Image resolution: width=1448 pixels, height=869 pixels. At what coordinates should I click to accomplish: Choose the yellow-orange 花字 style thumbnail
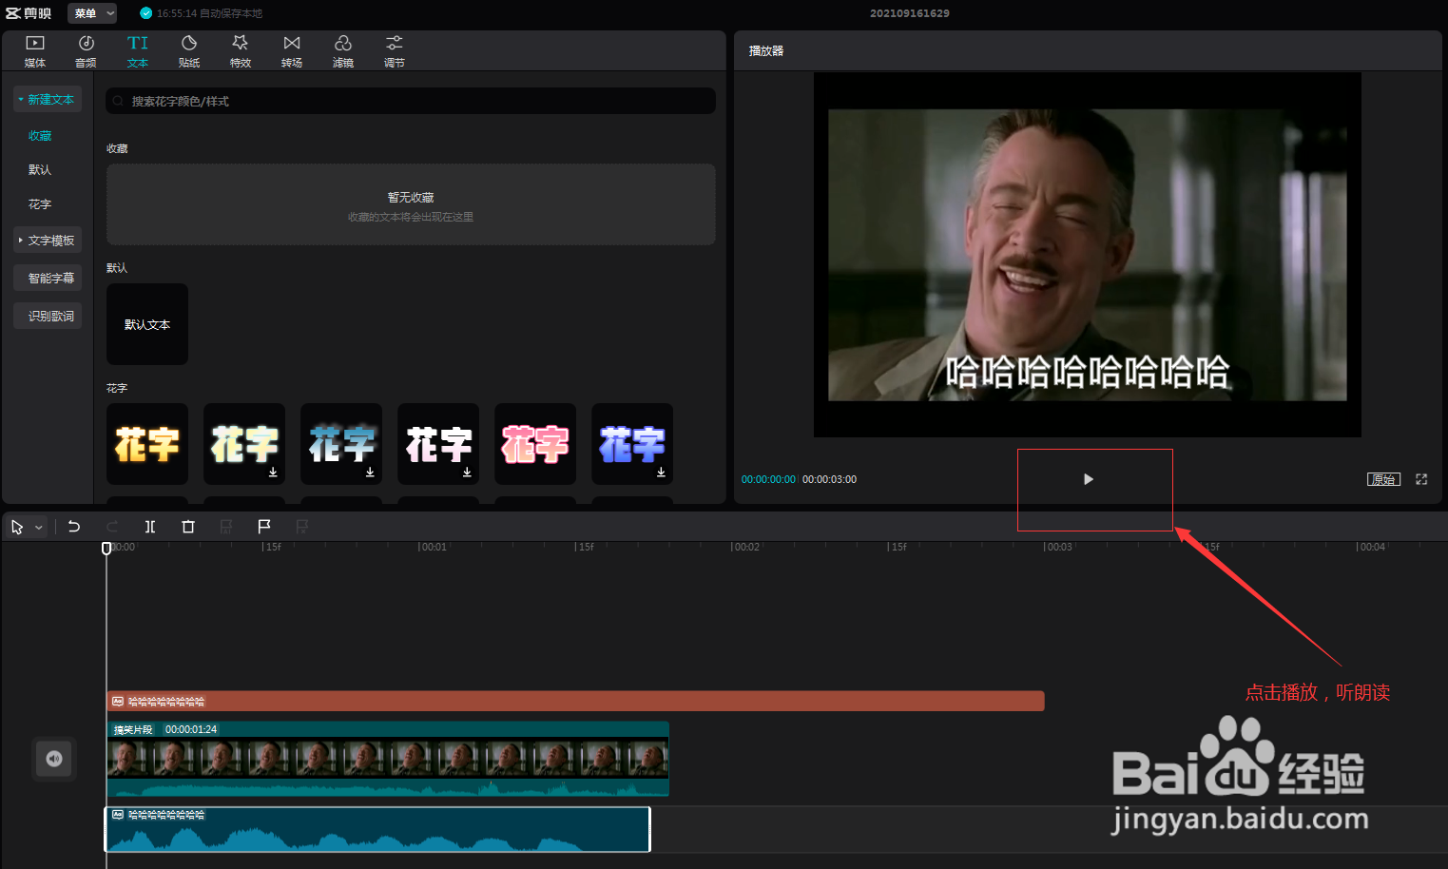click(147, 444)
